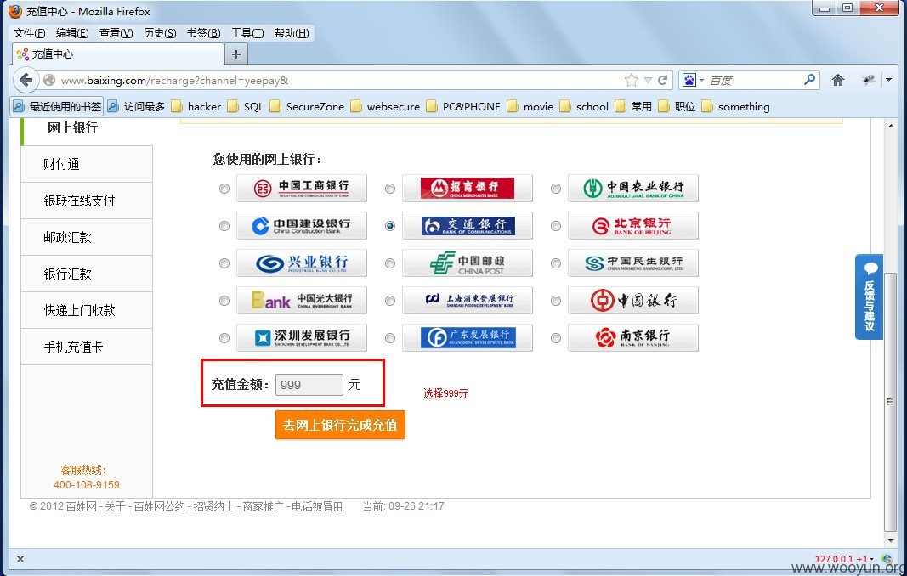The height and width of the screenshot is (576, 907).
Task: Open the 文件 menu
Action: pyautogui.click(x=29, y=33)
